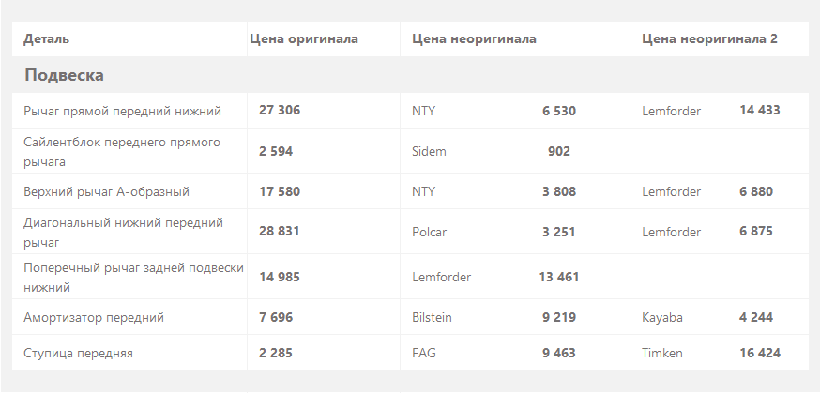Select the "Амортизатор передний" part name

click(94, 318)
